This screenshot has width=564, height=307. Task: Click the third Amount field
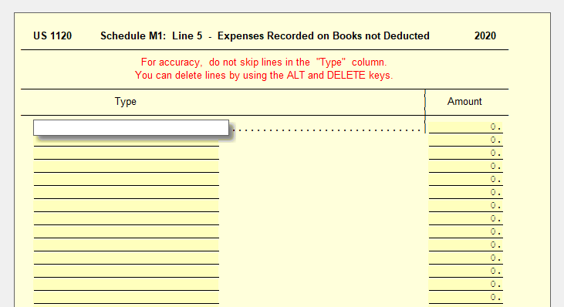pyautogui.click(x=466, y=153)
